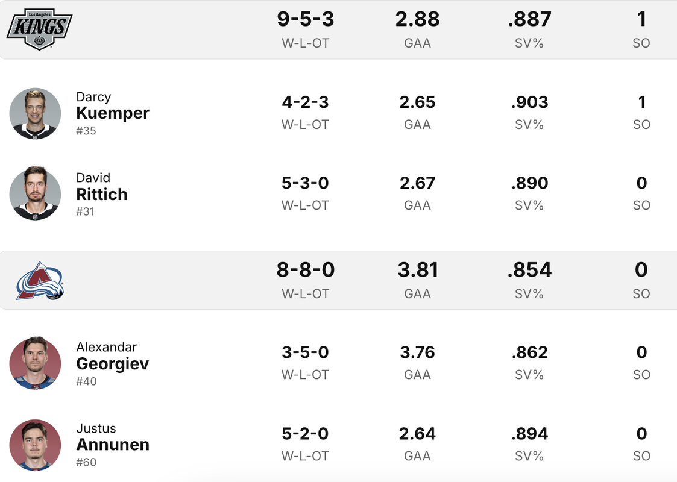Screen dimensions: 677x482
Task: Select the David Rittich player name
Action: coord(102,187)
